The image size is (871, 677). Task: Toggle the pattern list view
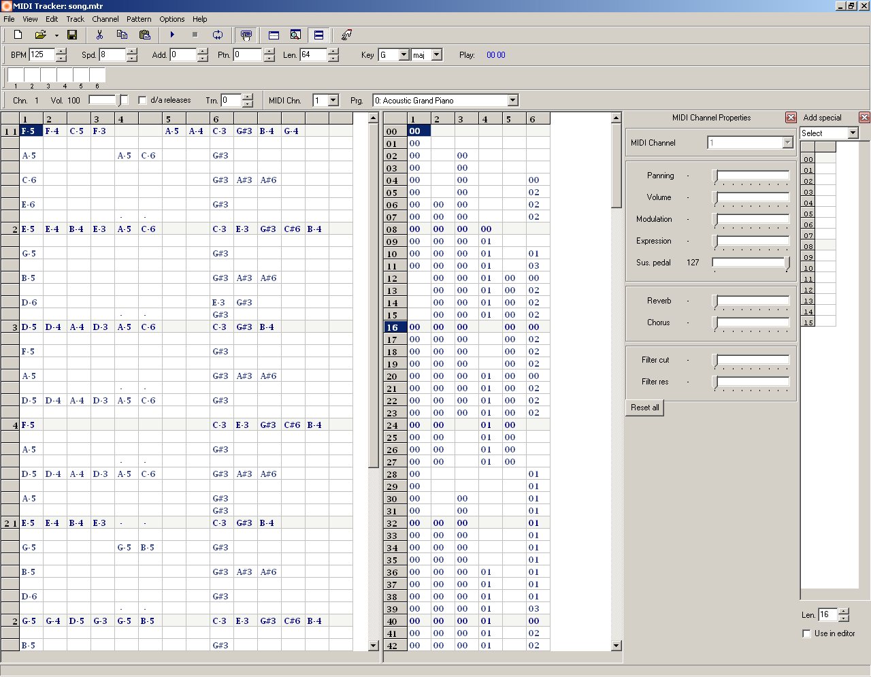coord(318,35)
